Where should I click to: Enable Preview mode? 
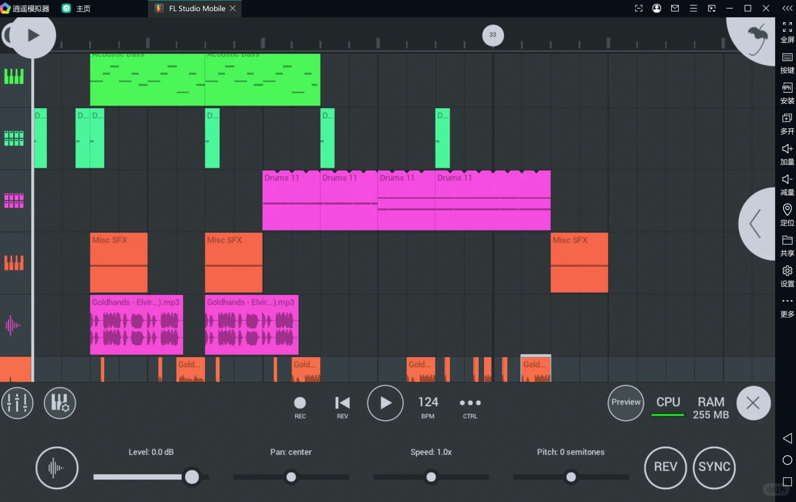[x=626, y=403]
